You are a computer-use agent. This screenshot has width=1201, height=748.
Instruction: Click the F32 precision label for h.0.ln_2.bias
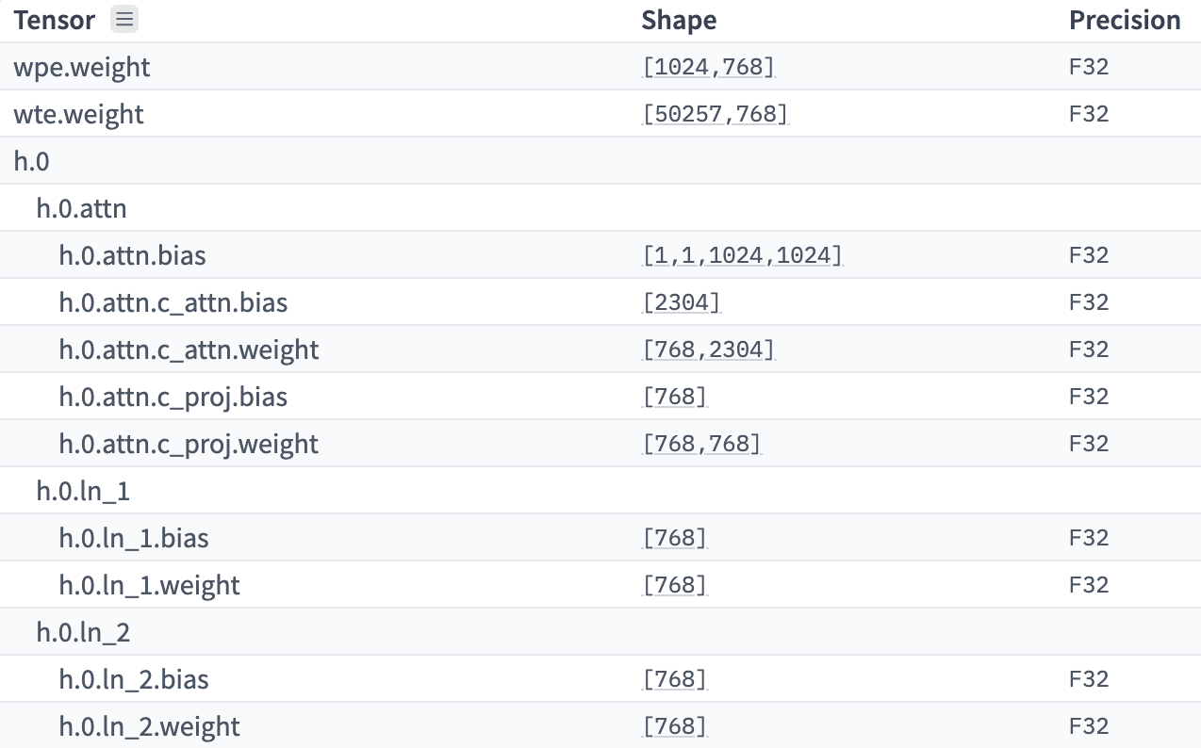click(1089, 678)
